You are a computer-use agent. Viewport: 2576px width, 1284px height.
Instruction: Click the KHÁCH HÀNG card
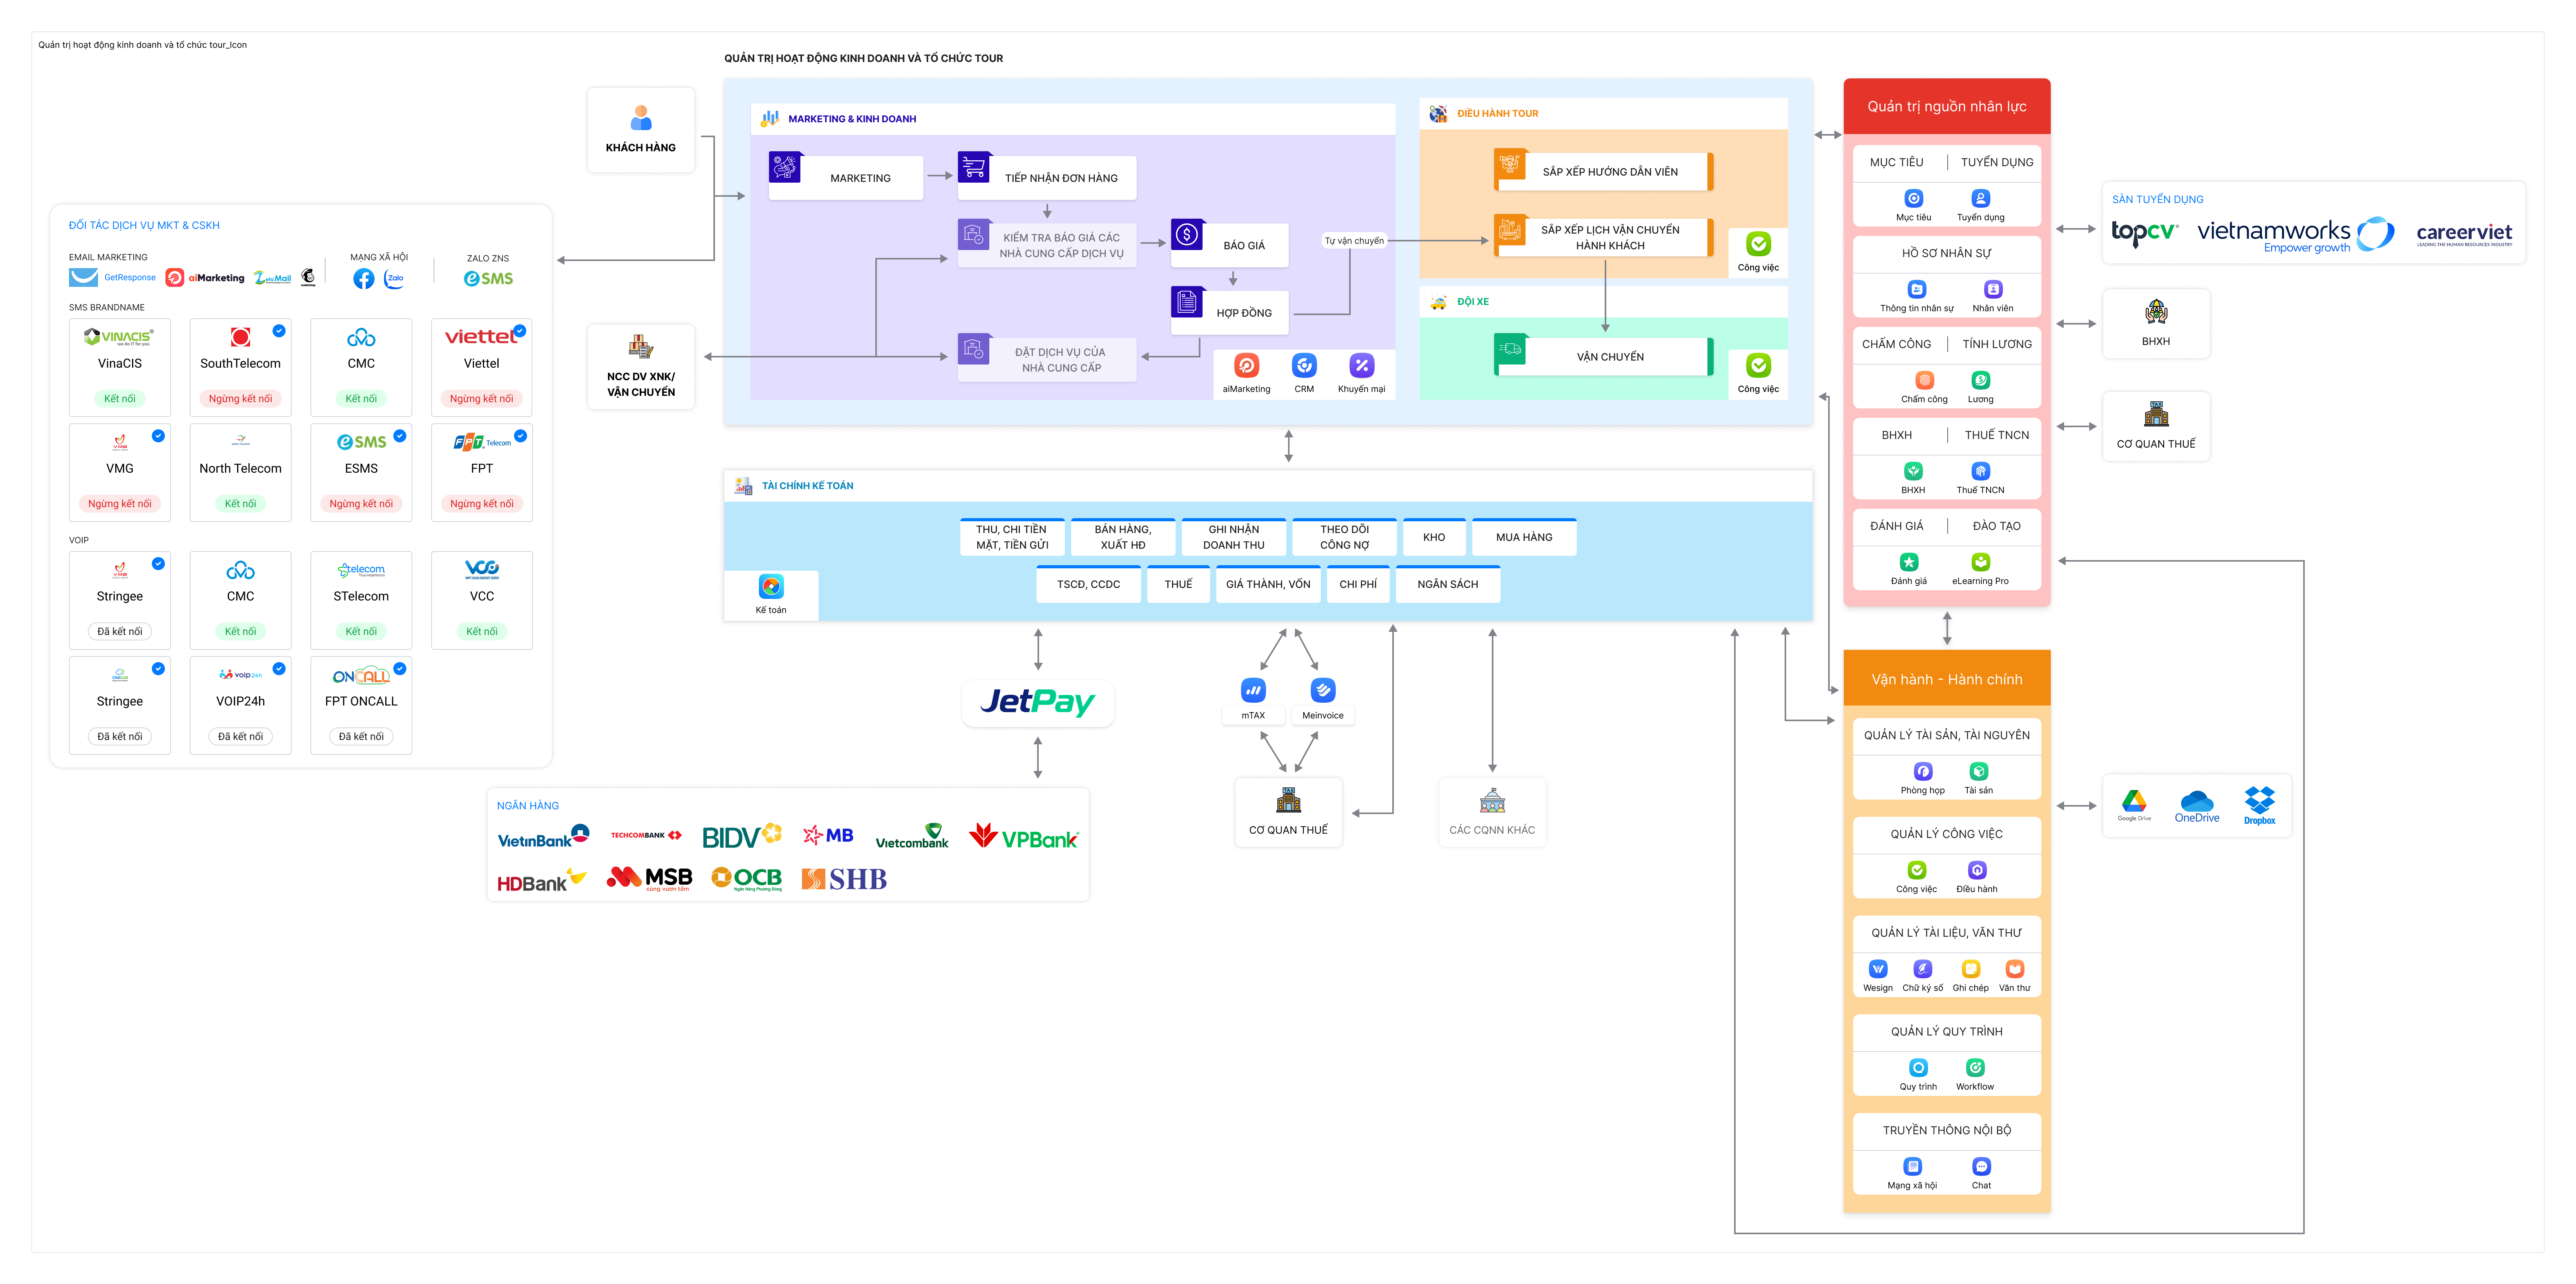tap(641, 130)
